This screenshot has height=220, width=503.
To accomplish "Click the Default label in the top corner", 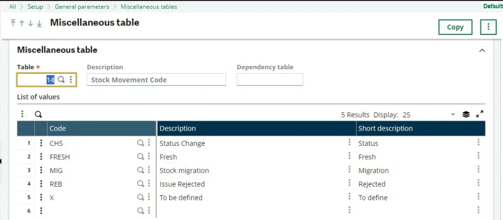I will [493, 6].
